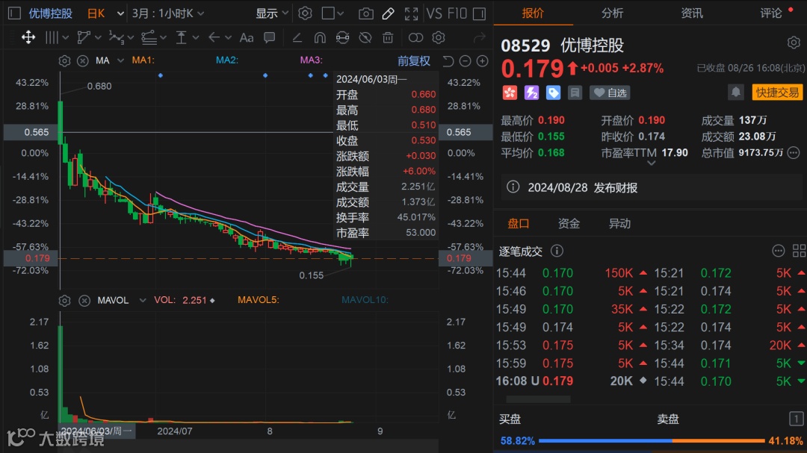Toggle the right sidebar panel icon
The image size is (807, 453).
coord(479,13)
